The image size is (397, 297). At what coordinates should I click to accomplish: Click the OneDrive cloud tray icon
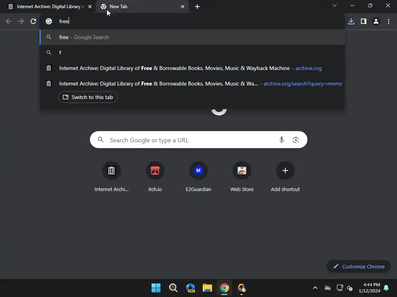pyautogui.click(x=328, y=288)
